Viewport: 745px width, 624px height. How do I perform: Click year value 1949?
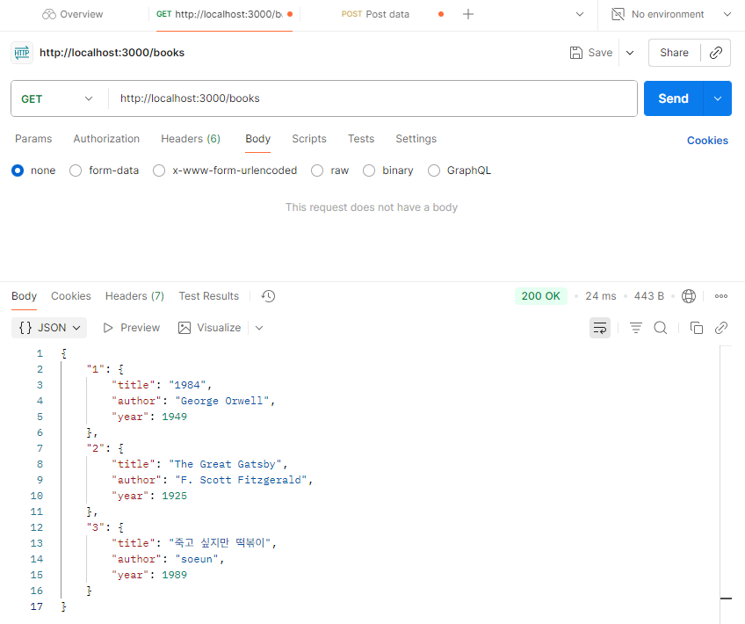click(174, 417)
